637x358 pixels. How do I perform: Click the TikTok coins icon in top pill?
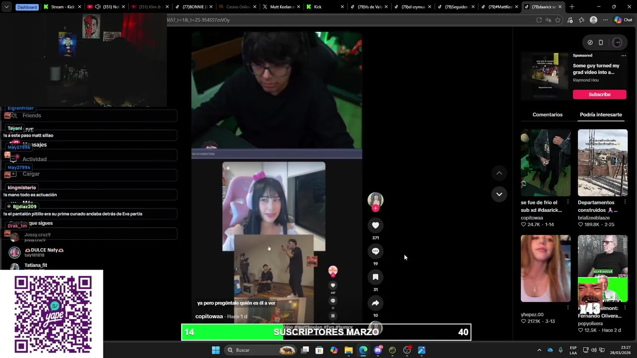[590, 42]
